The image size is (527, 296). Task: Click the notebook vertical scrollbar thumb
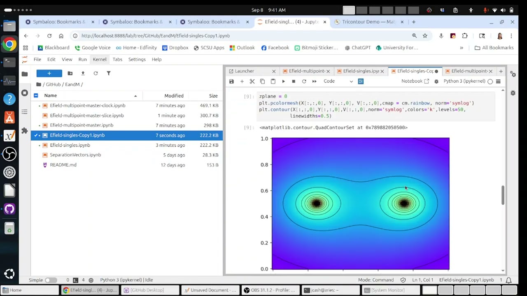[x=503, y=195]
